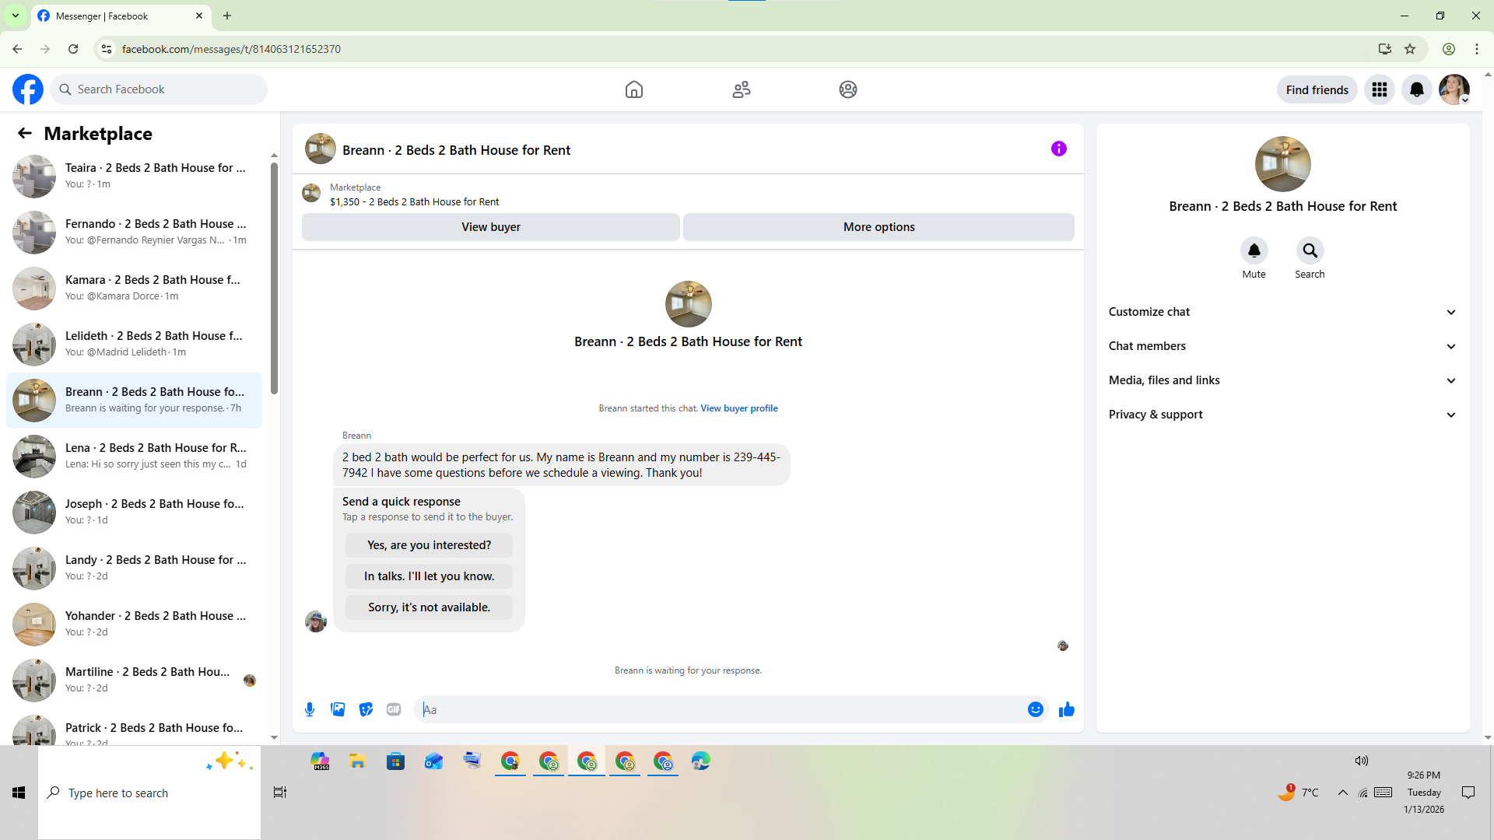Open the Friends tab in top navigation
This screenshot has height=840, width=1494.
pyautogui.click(x=742, y=89)
